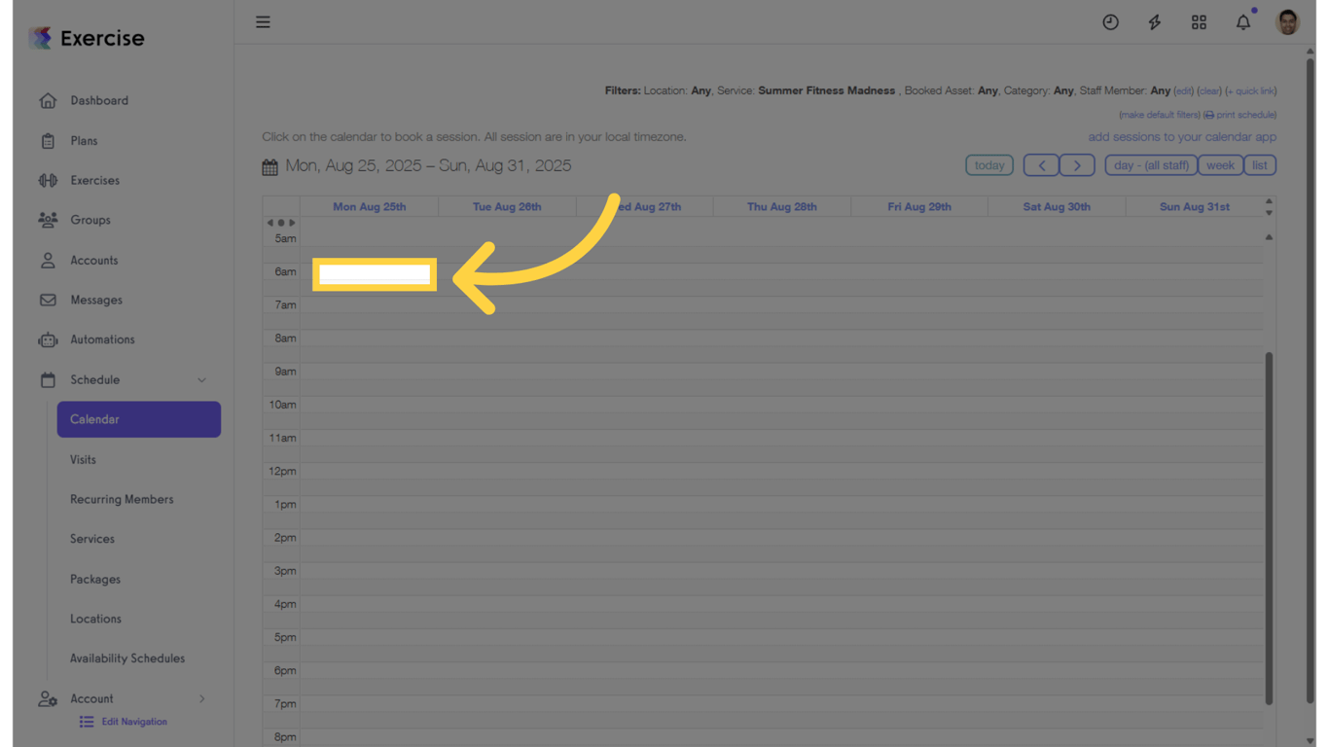Switch to list view
This screenshot has width=1329, height=747.
point(1259,165)
